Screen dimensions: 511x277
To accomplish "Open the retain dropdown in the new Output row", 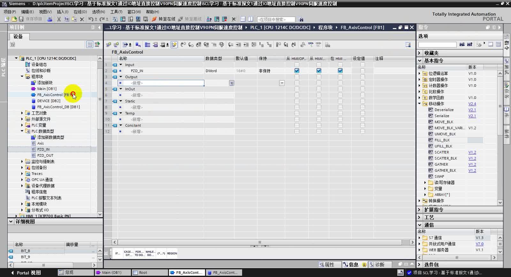I will pos(282,83).
